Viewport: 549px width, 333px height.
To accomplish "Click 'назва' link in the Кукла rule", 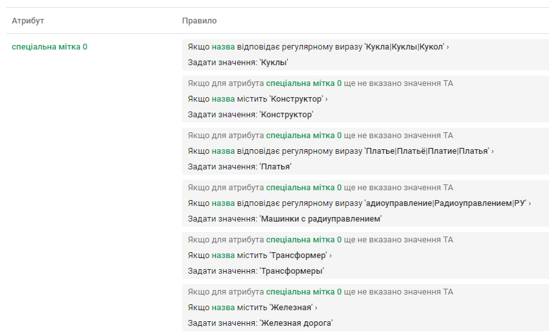I will (x=223, y=47).
